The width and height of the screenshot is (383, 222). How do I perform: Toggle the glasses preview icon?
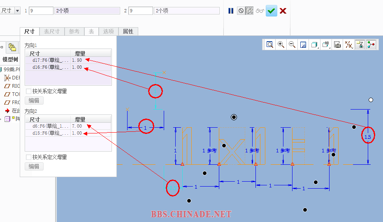coord(260,11)
